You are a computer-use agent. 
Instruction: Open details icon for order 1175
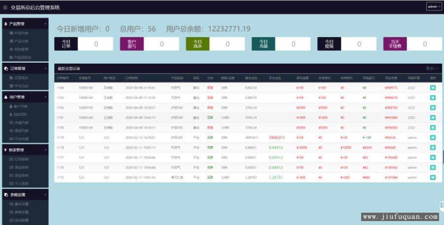click(x=433, y=178)
